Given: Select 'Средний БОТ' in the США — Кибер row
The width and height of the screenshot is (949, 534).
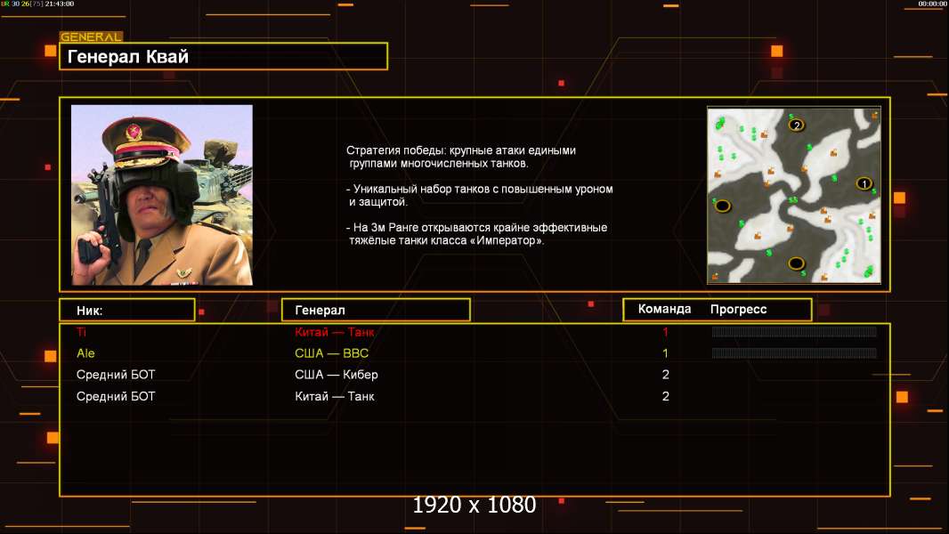Looking at the screenshot, I should (x=116, y=375).
